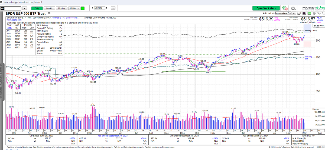Click the SPY symbol input field

click(11, 8)
